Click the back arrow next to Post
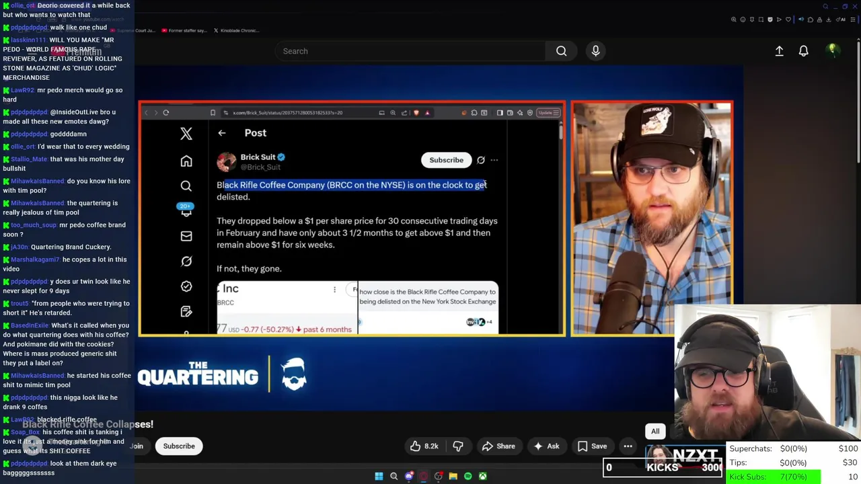The image size is (861, 484). click(221, 133)
